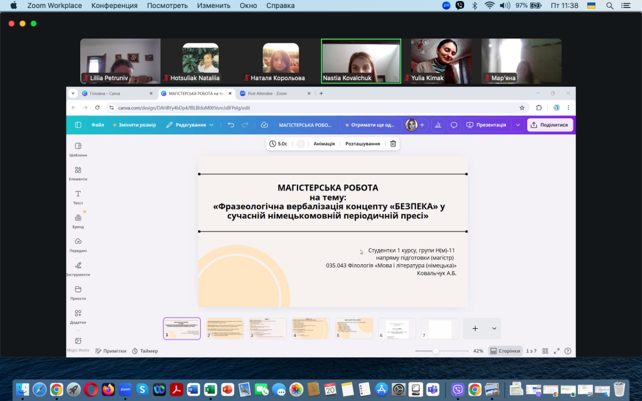Open the Шаблони templates panel
Viewport: 642px width, 401px height.
[78, 149]
